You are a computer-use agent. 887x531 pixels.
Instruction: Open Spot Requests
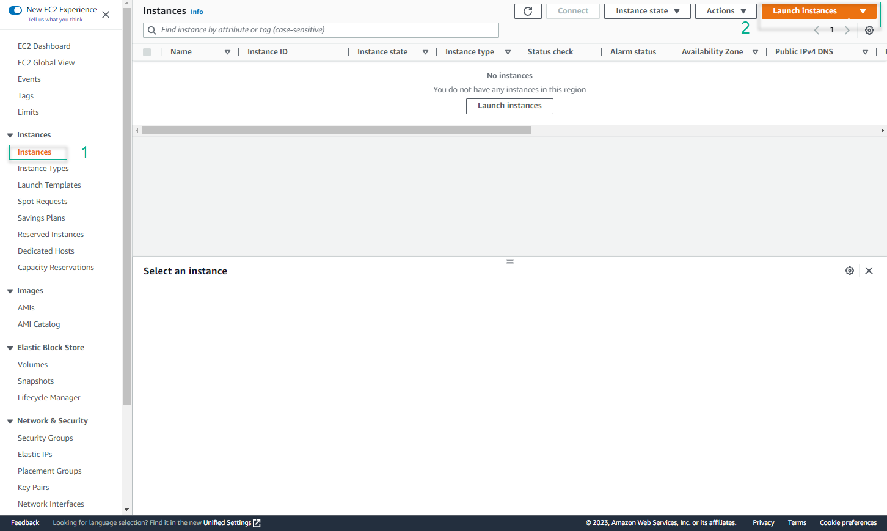(x=43, y=202)
